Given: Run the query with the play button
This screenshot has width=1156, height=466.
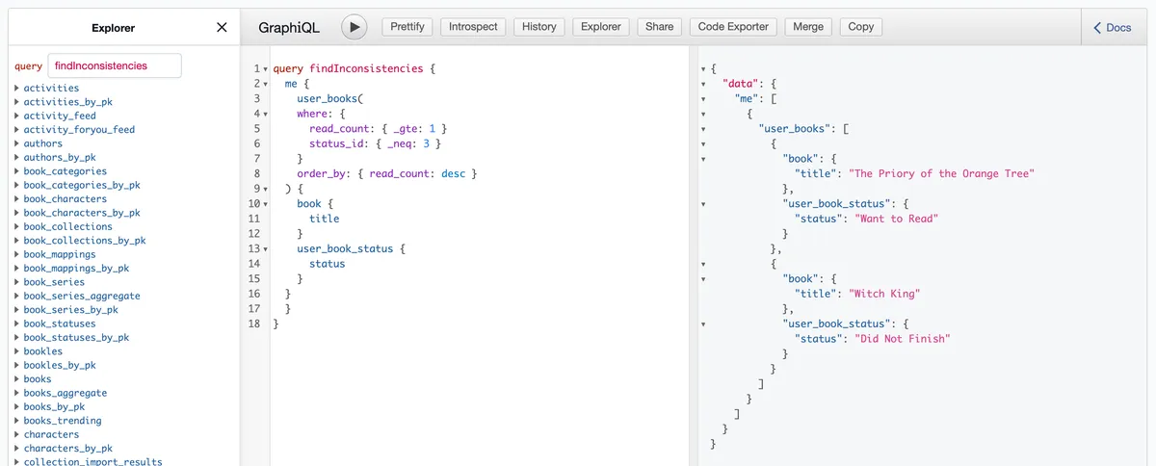Looking at the screenshot, I should (x=355, y=27).
